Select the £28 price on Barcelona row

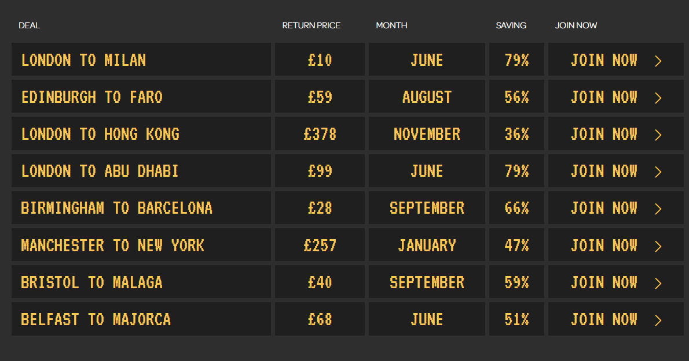tap(320, 208)
